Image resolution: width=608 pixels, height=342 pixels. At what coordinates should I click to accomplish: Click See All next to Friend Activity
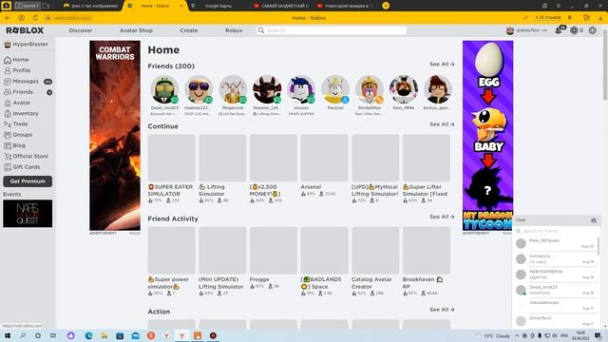coord(442,217)
